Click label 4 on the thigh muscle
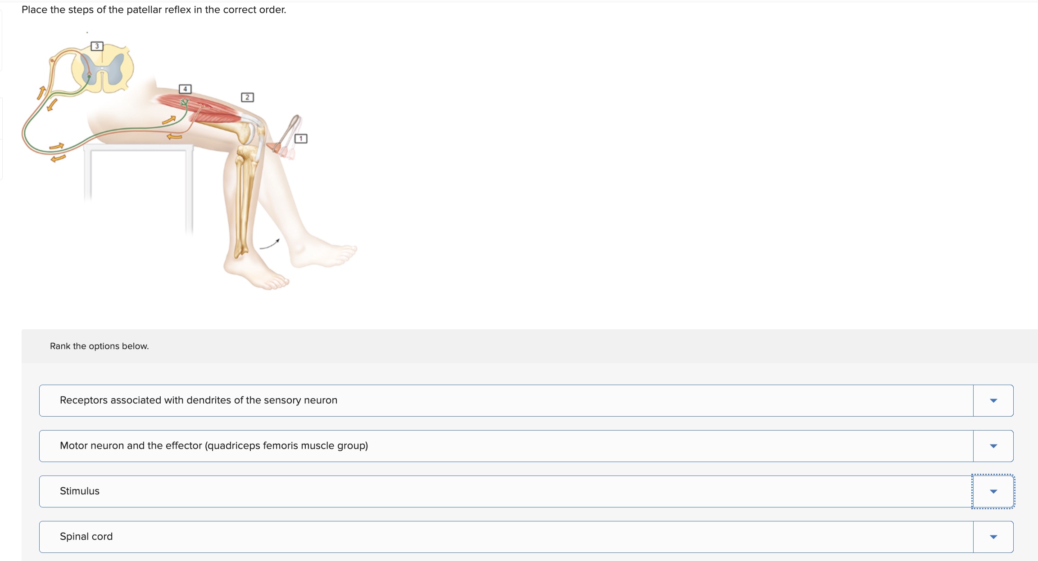This screenshot has height=561, width=1038. point(185,89)
